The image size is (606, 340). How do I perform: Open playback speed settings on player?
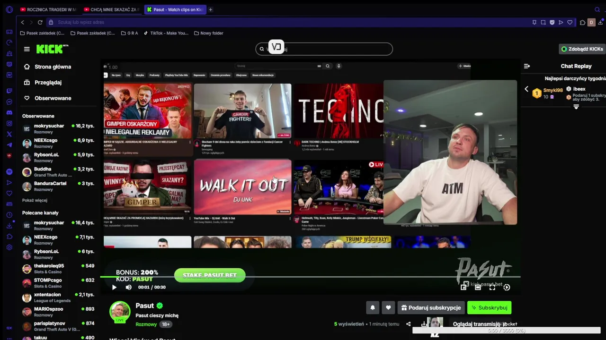[x=507, y=287]
